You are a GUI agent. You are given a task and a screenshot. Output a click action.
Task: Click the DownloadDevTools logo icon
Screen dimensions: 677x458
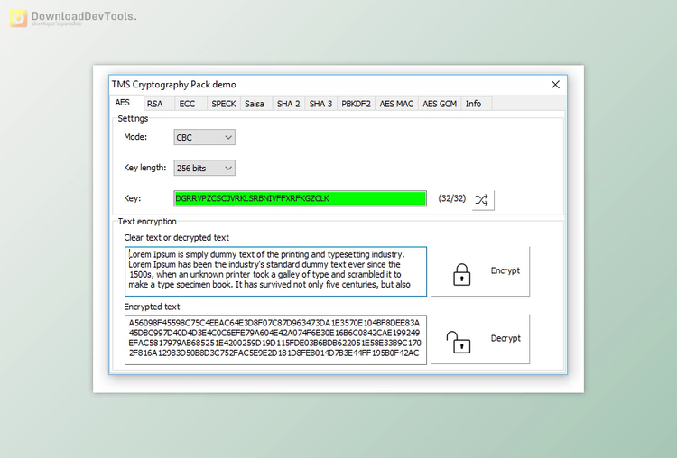click(18, 18)
